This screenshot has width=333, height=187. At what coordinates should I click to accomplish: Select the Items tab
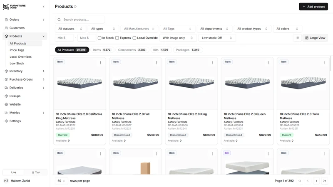coord(102,50)
